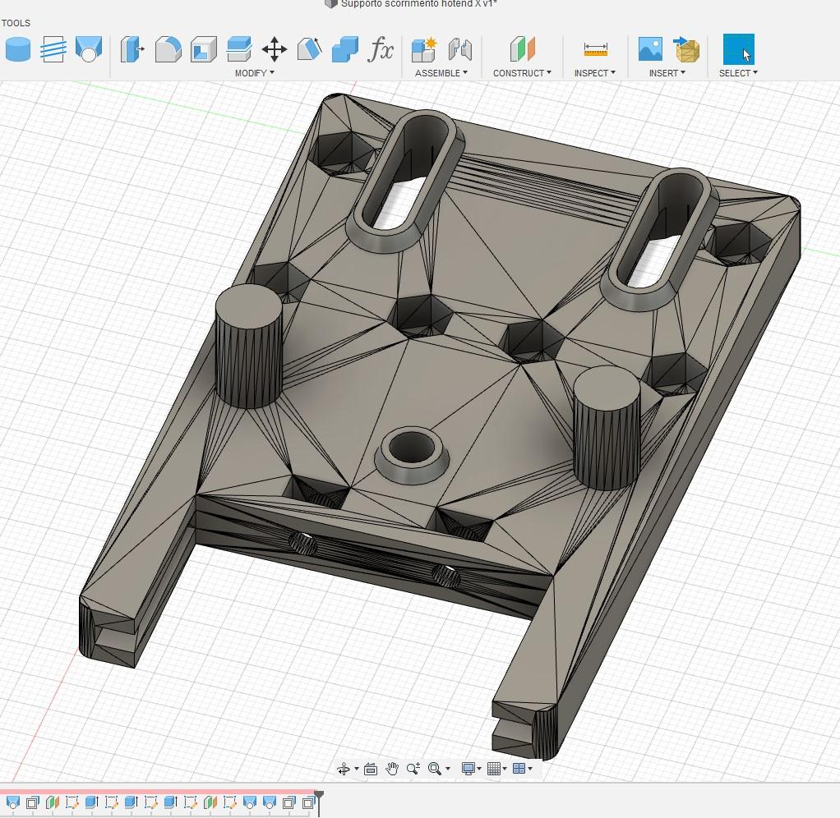
Task: Expand the Orbit type dropdown arrow
Action: click(357, 770)
